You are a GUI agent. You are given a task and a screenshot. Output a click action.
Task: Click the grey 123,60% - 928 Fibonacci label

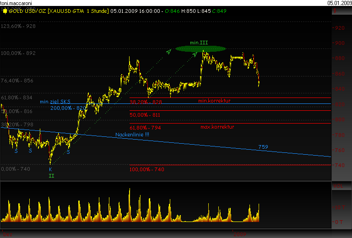[x=18, y=27]
